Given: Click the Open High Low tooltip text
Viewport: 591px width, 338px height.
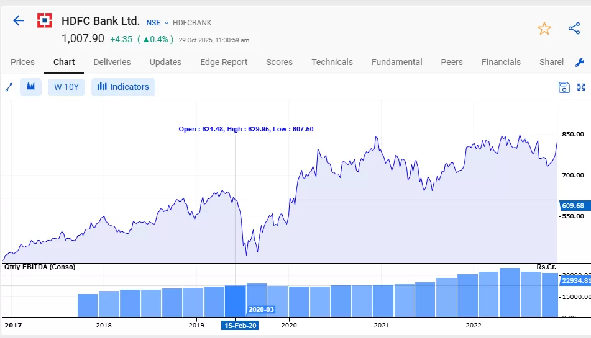Looking at the screenshot, I should click(x=246, y=129).
